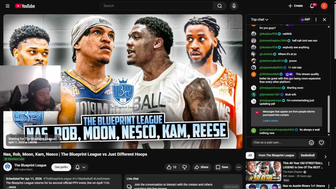Click the See perks button
This screenshot has width=336, height=189.
(x=61, y=167)
